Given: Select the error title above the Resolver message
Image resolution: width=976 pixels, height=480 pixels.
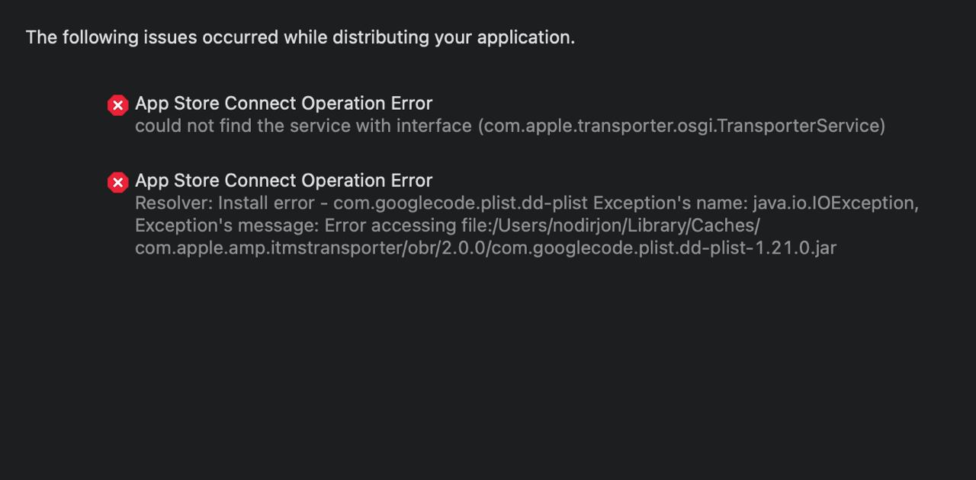Looking at the screenshot, I should [283, 180].
